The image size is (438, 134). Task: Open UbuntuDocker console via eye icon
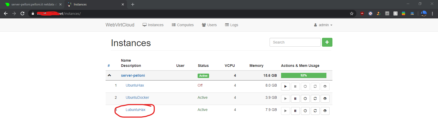point(325,98)
